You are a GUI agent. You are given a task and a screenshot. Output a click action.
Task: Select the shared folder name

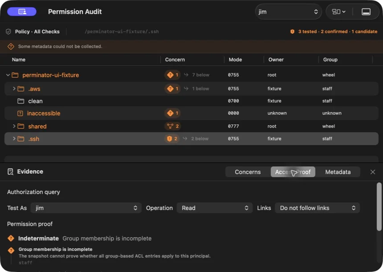pyautogui.click(x=37, y=126)
